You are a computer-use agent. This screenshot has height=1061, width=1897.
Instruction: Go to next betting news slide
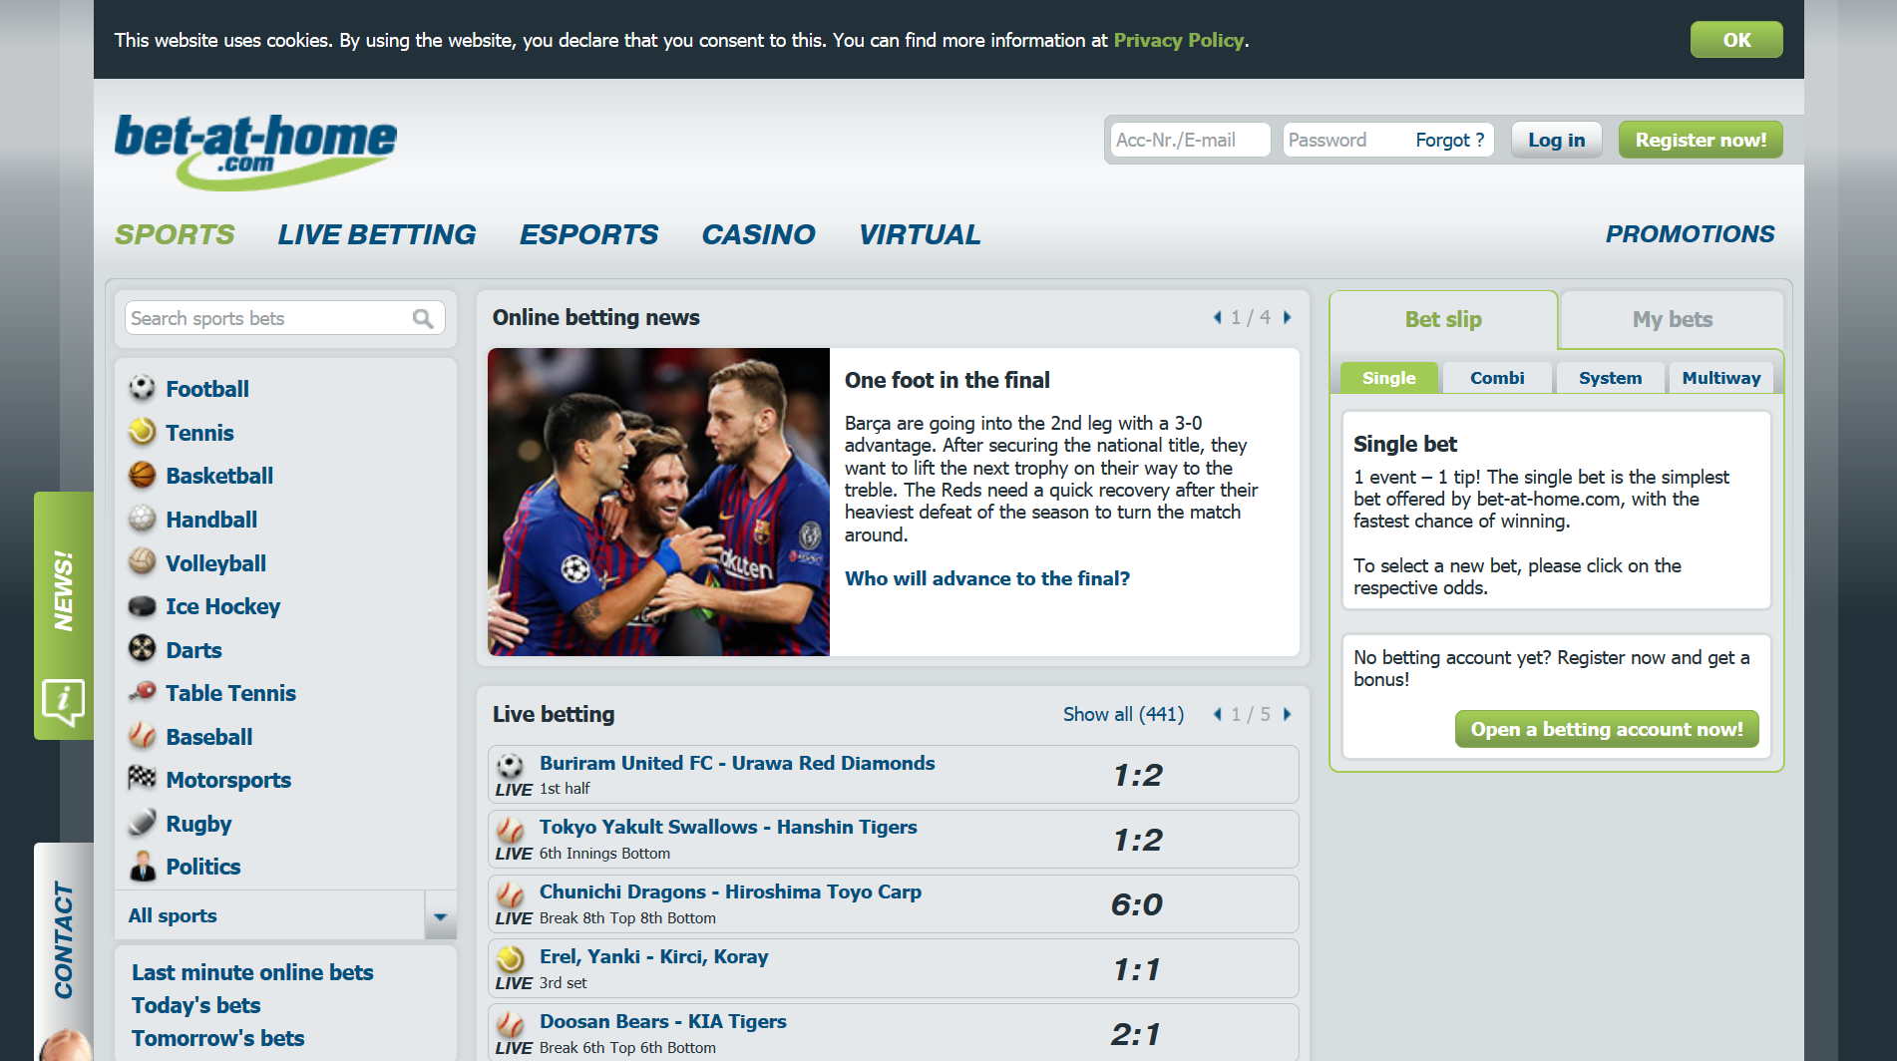[1288, 317]
